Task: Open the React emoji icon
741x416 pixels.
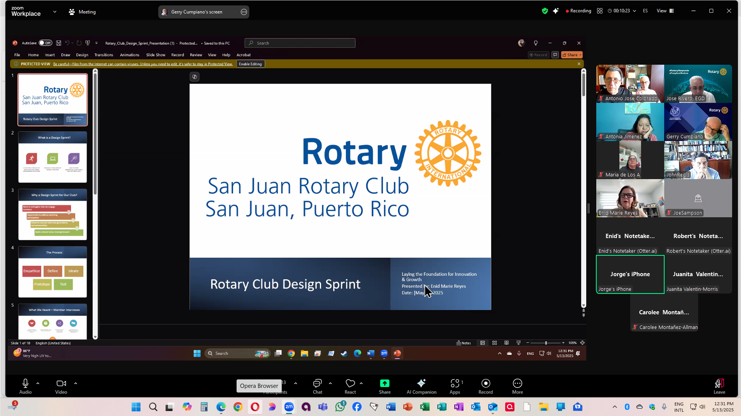Action: pyautogui.click(x=350, y=384)
